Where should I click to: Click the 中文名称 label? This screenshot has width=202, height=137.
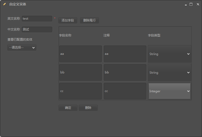(x=14, y=29)
